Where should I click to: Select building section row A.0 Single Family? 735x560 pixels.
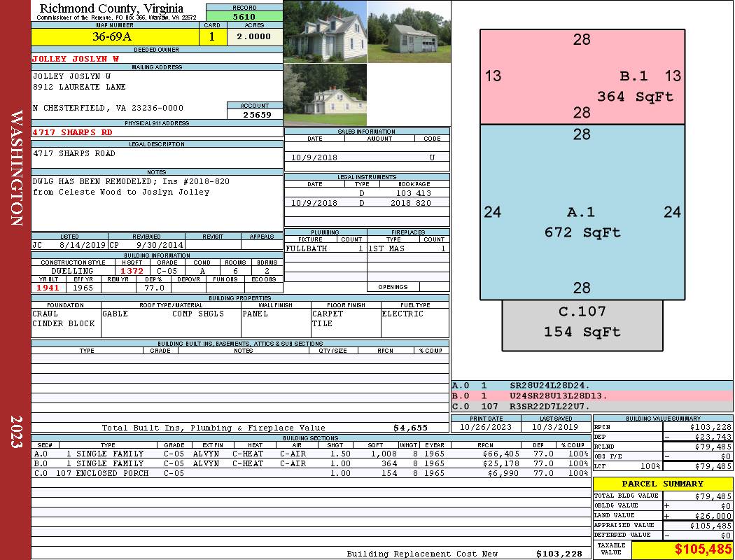click(x=311, y=454)
